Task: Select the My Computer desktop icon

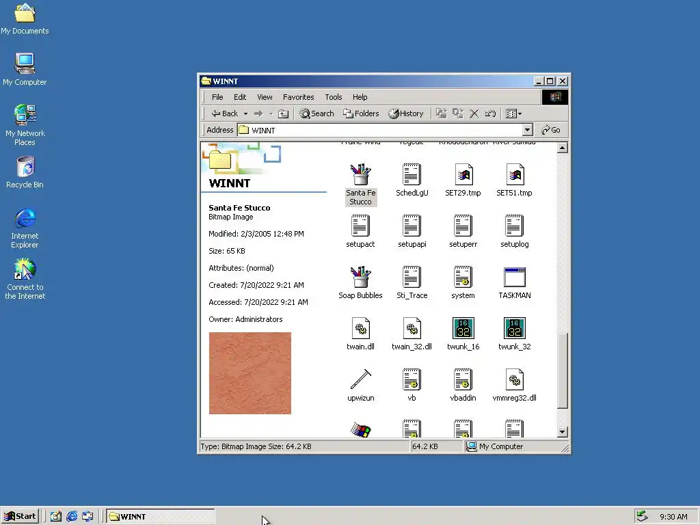Action: (25, 69)
